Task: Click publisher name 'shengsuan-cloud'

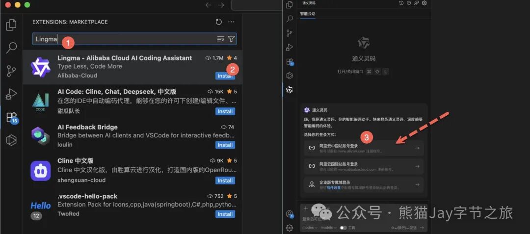Action: 81,180
